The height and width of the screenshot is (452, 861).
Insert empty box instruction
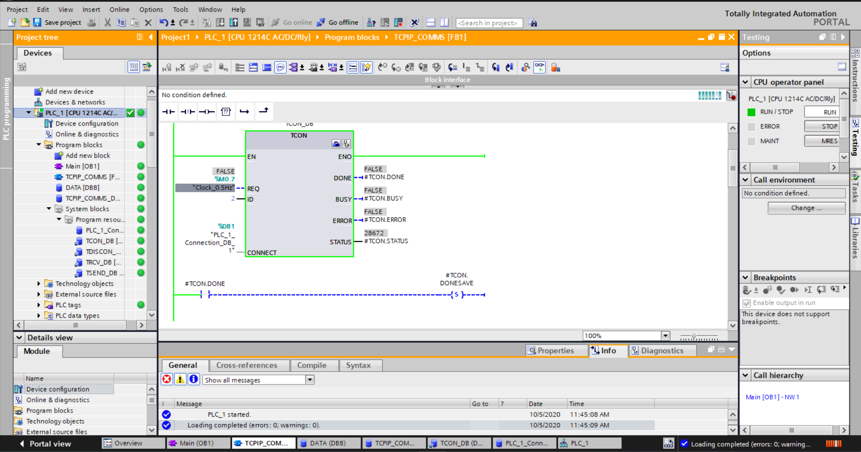(226, 111)
